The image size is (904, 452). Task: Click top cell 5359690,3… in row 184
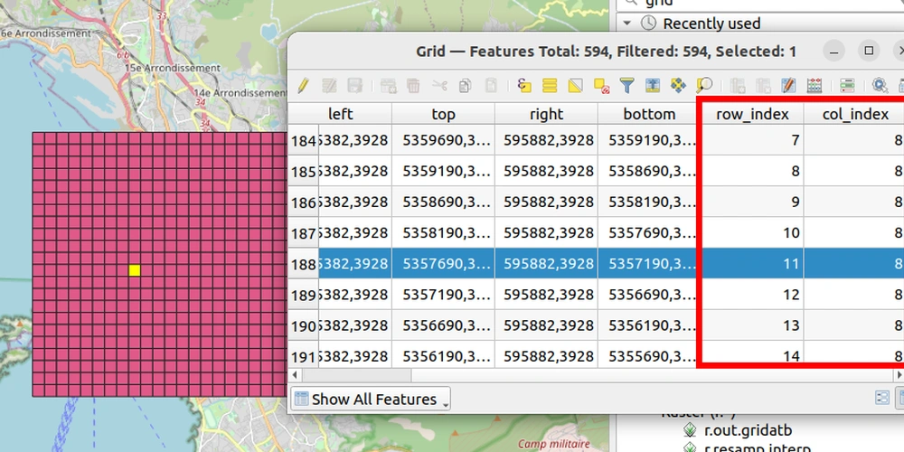pyautogui.click(x=443, y=140)
